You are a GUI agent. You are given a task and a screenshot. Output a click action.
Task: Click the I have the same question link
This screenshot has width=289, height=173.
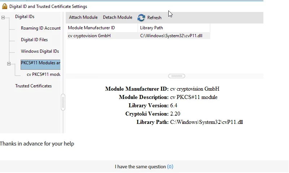pyautogui.click(x=141, y=167)
